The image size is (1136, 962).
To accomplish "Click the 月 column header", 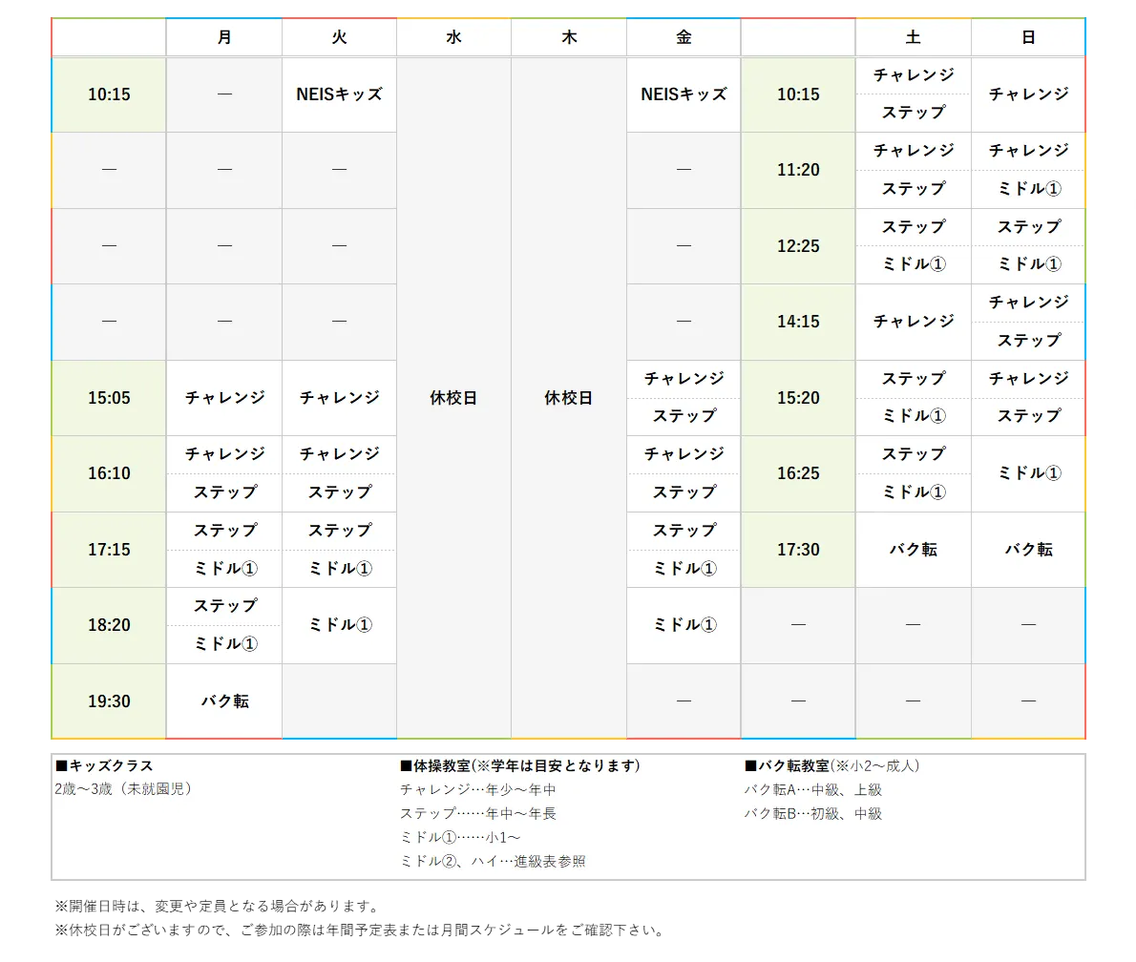I will tap(224, 37).
